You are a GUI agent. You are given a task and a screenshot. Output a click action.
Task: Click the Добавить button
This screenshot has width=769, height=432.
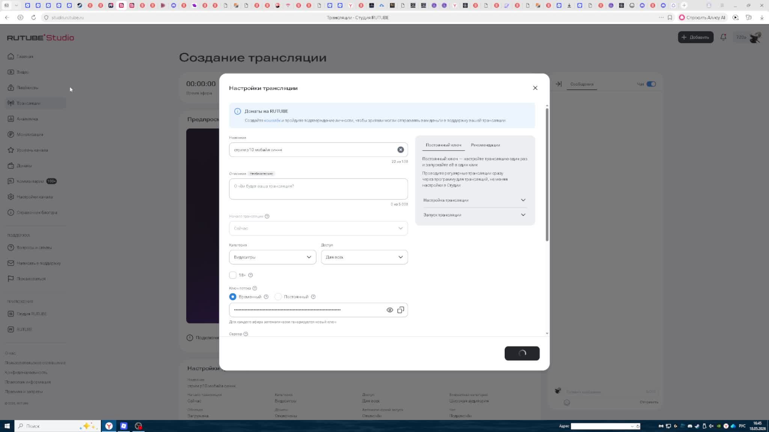click(695, 37)
